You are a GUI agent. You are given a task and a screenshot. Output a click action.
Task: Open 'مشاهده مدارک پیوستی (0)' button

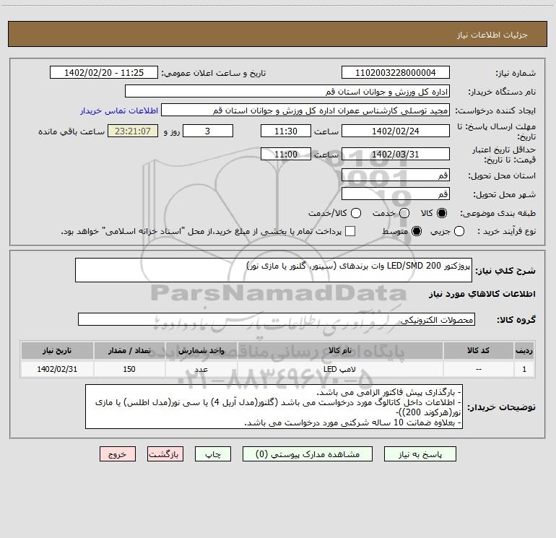coord(308,454)
